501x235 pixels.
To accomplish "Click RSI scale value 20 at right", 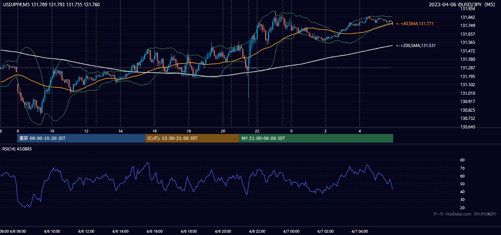I will tap(462, 208).
